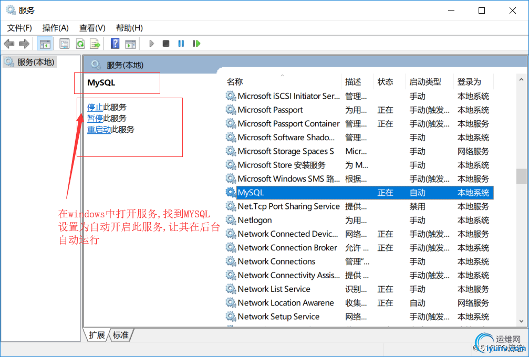
Task: Open the Properties toolbar icon
Action: 65,44
